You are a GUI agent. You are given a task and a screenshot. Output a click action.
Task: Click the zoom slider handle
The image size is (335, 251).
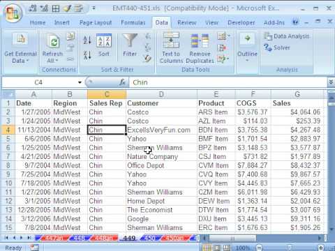[x=290, y=248]
